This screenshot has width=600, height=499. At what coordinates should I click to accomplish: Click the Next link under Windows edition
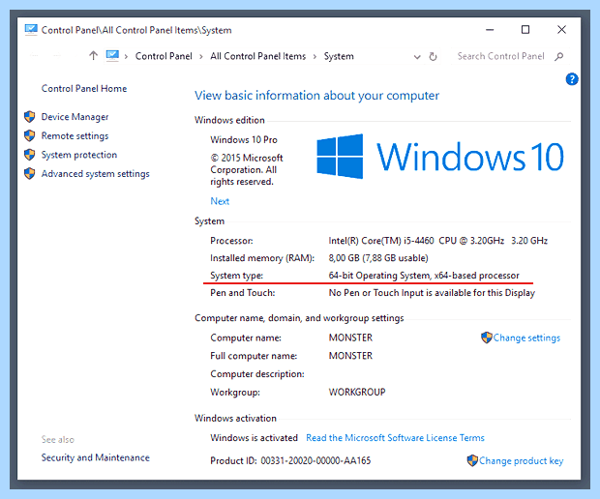[220, 201]
